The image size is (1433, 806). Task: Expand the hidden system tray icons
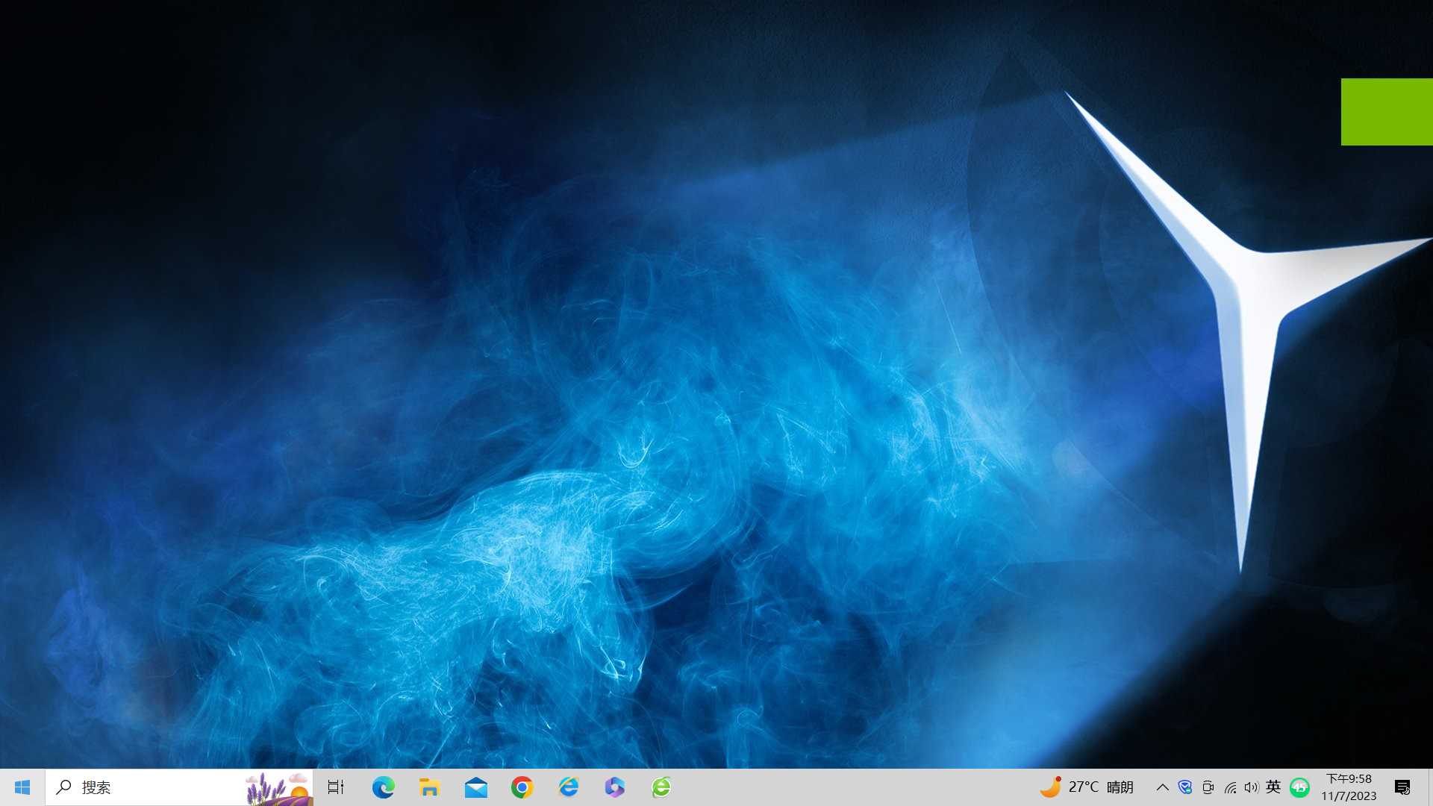pos(1162,787)
